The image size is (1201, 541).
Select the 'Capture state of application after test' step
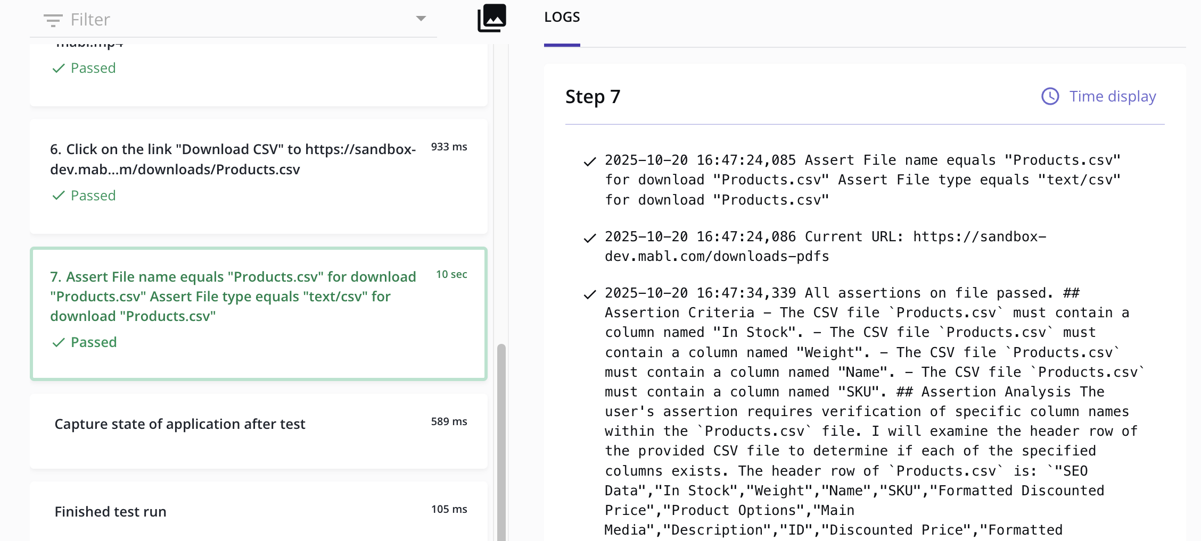click(x=180, y=424)
